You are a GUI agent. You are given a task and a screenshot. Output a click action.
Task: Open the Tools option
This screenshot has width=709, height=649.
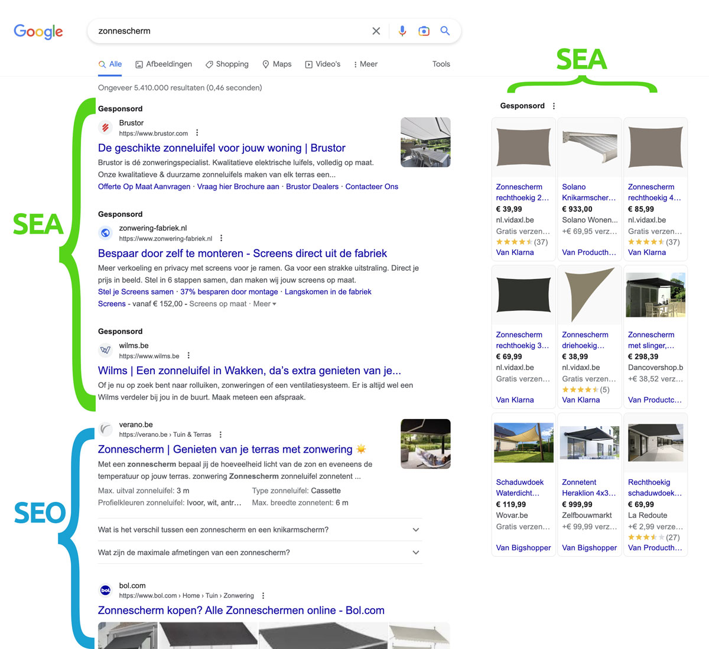click(441, 64)
